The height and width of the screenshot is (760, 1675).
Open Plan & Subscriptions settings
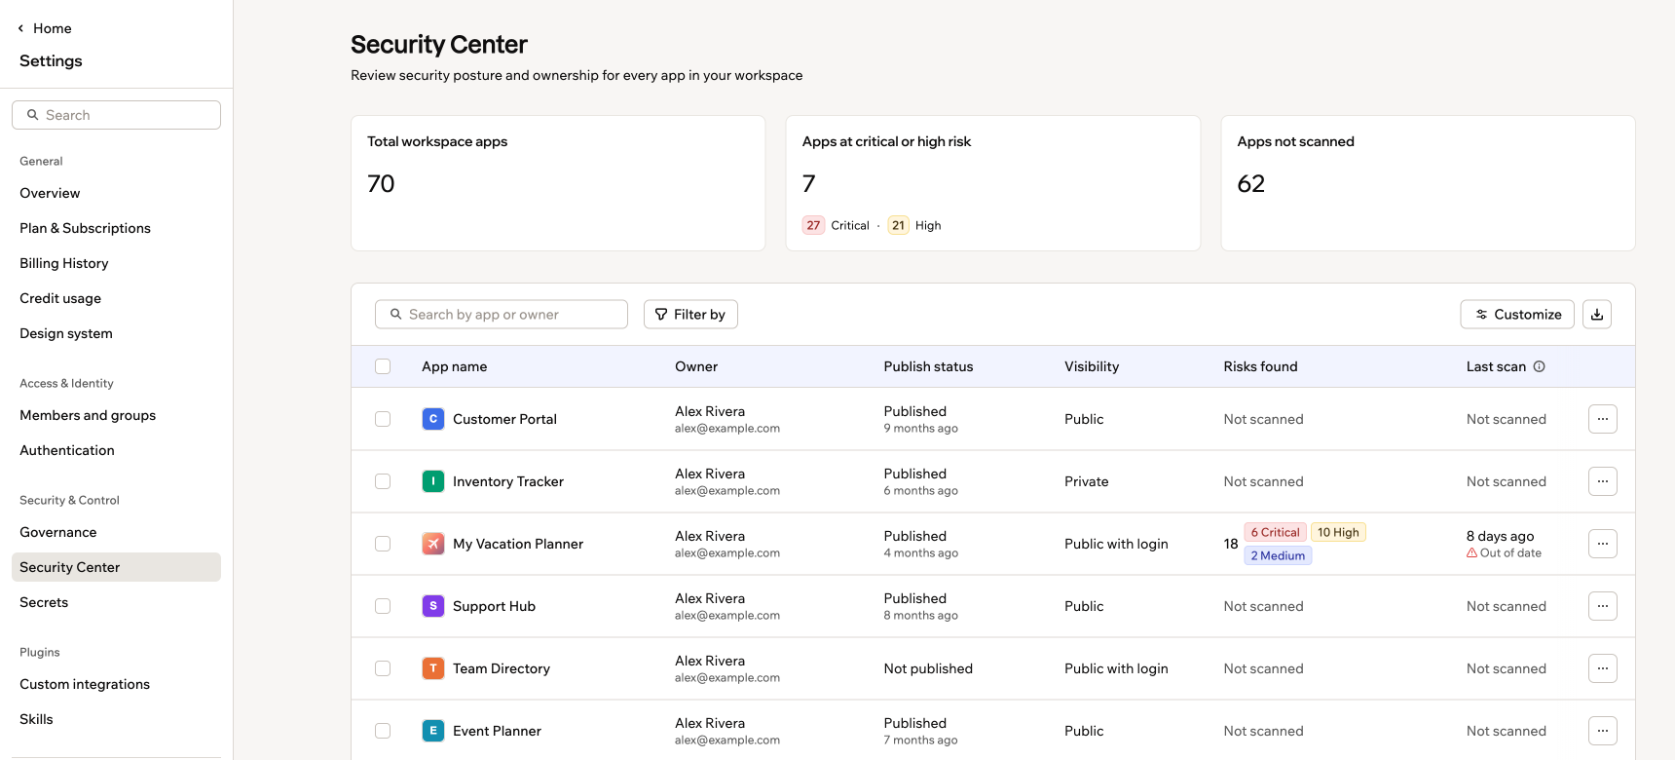tap(116, 228)
